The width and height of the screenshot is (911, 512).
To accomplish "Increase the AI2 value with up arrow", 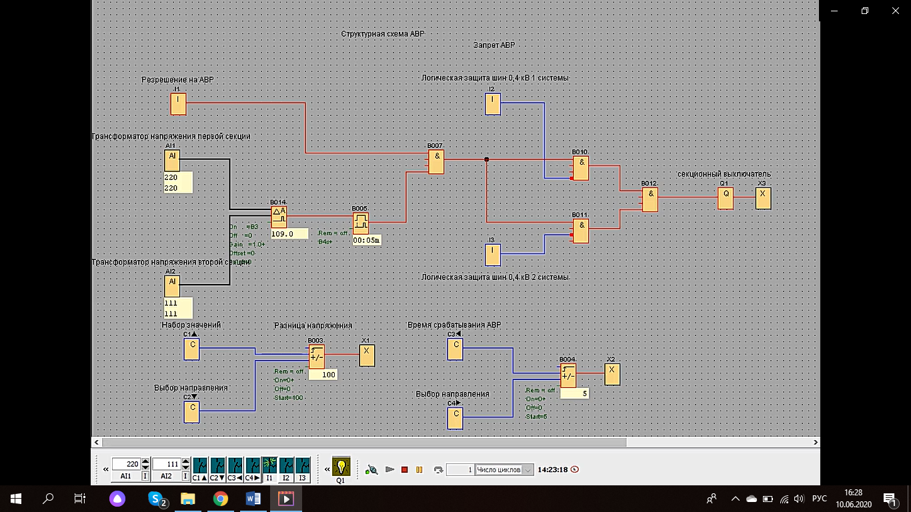I will coord(185,461).
